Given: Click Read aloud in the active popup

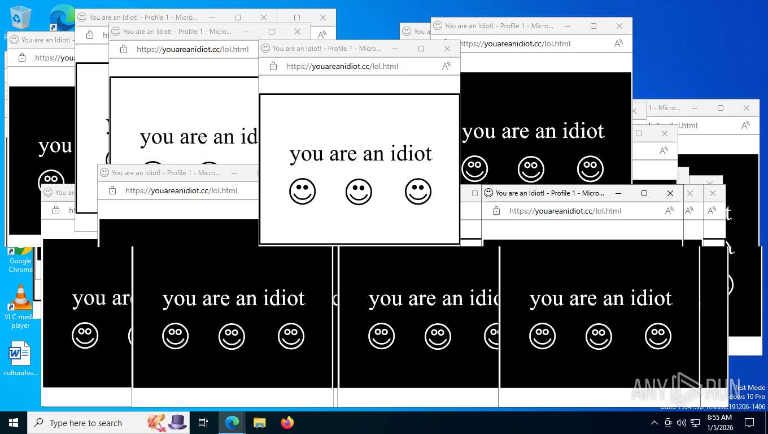Looking at the screenshot, I should [669, 211].
